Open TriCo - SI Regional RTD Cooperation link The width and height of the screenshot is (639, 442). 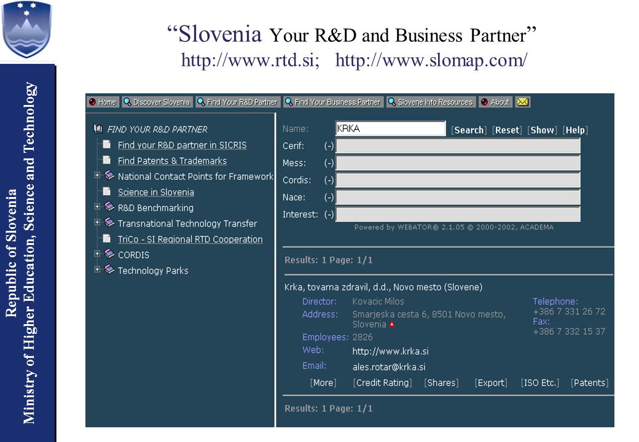190,239
